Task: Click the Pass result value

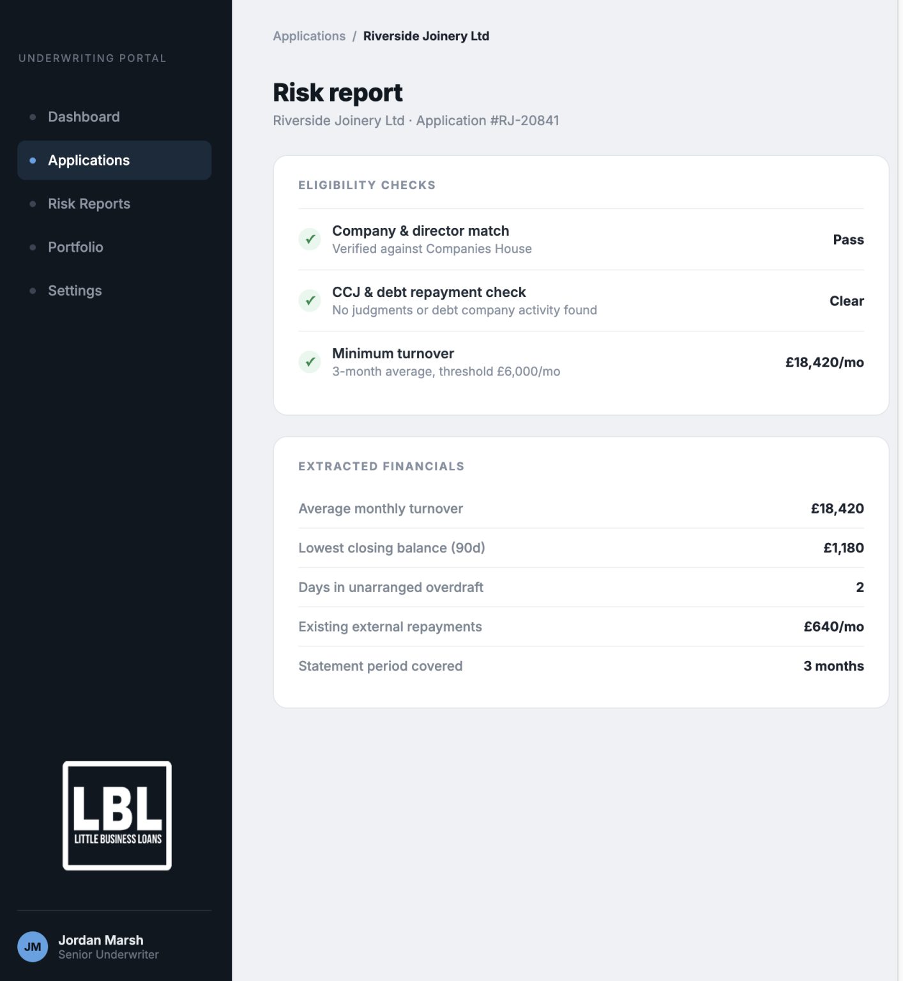Action: click(x=848, y=240)
